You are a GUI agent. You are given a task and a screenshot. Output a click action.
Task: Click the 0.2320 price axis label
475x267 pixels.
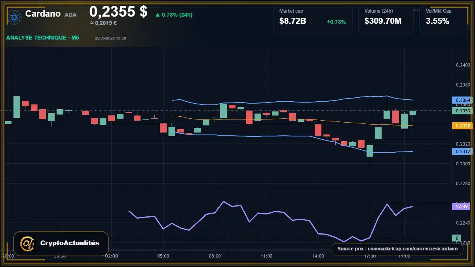[x=463, y=144]
